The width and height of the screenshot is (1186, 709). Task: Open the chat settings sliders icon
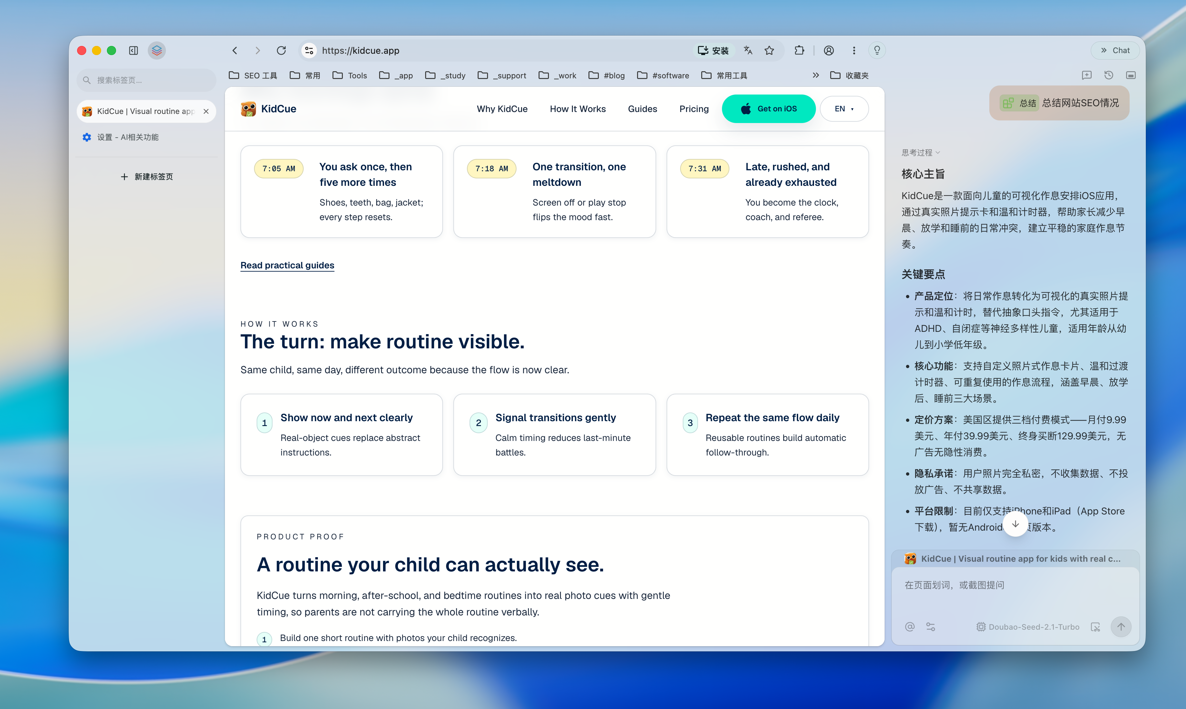[931, 627]
